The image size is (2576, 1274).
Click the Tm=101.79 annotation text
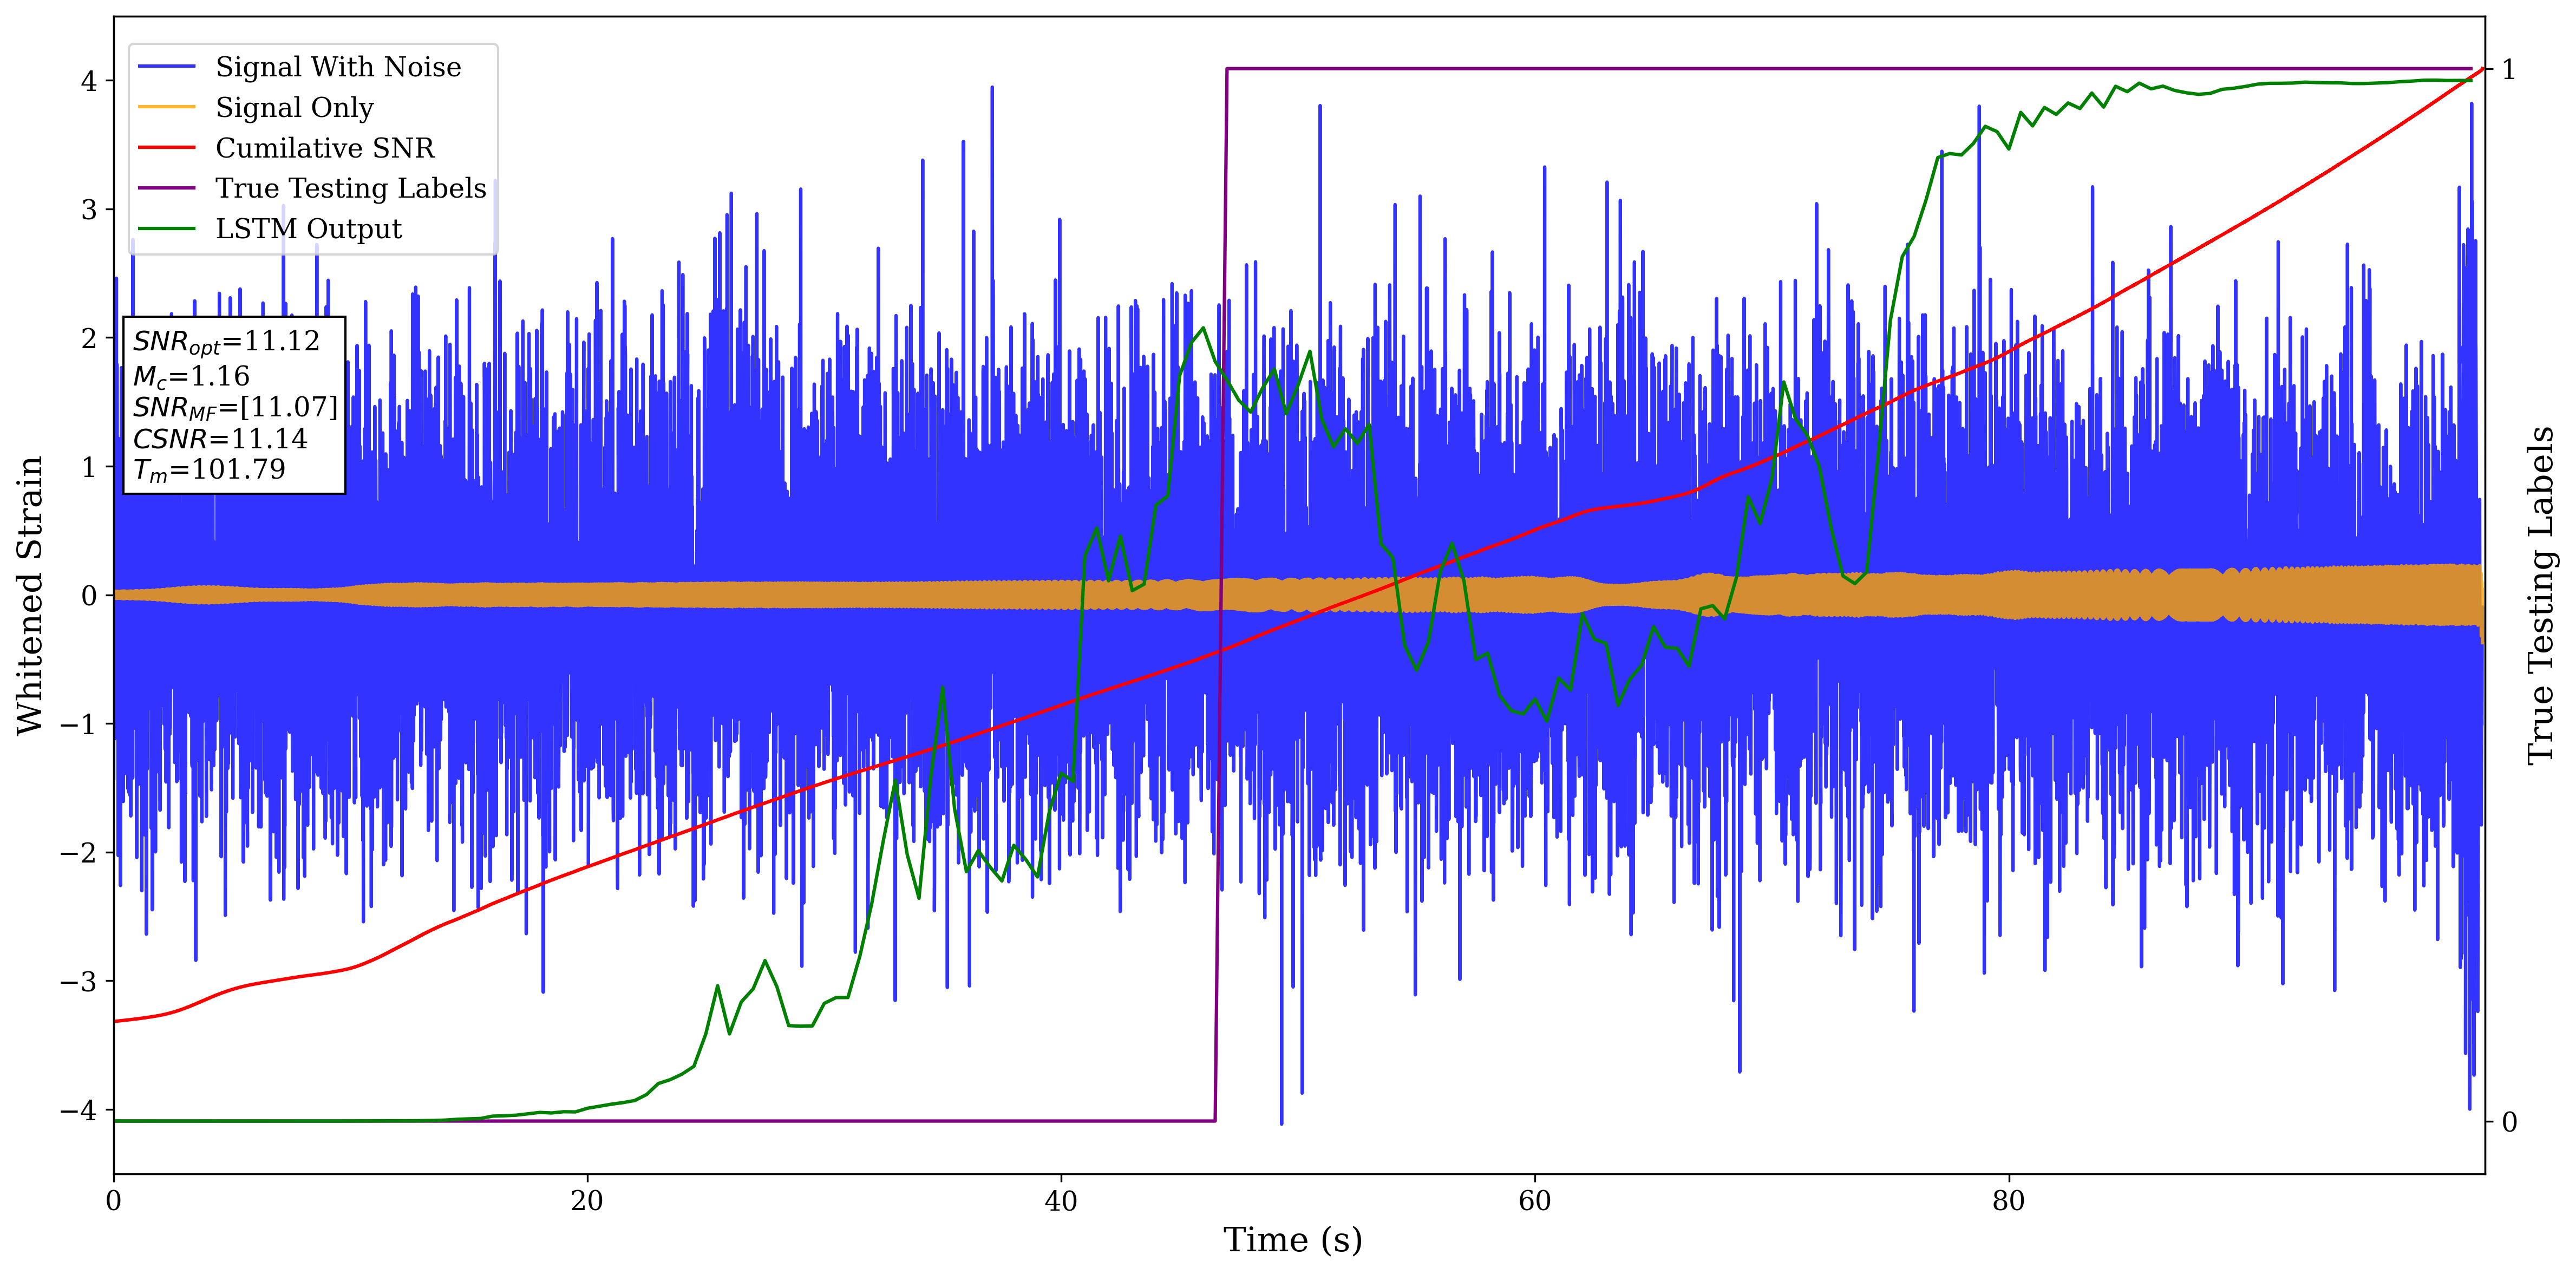[x=209, y=470]
